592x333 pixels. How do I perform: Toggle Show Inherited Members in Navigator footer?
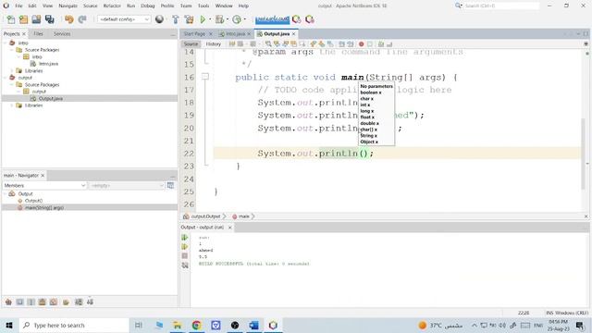click(8, 302)
